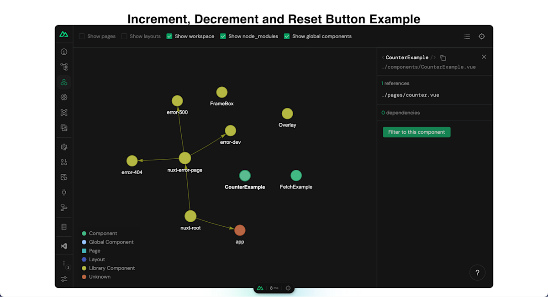Click the left chevron beside CounterExample
This screenshot has width=548, height=297.
(x=383, y=57)
